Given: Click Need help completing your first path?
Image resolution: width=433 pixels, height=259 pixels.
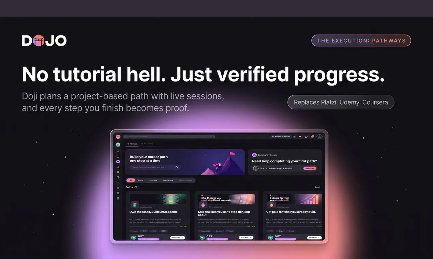Looking at the screenshot, I should (x=284, y=161).
